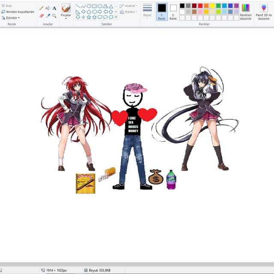Choose the Curve shape

[83, 6]
